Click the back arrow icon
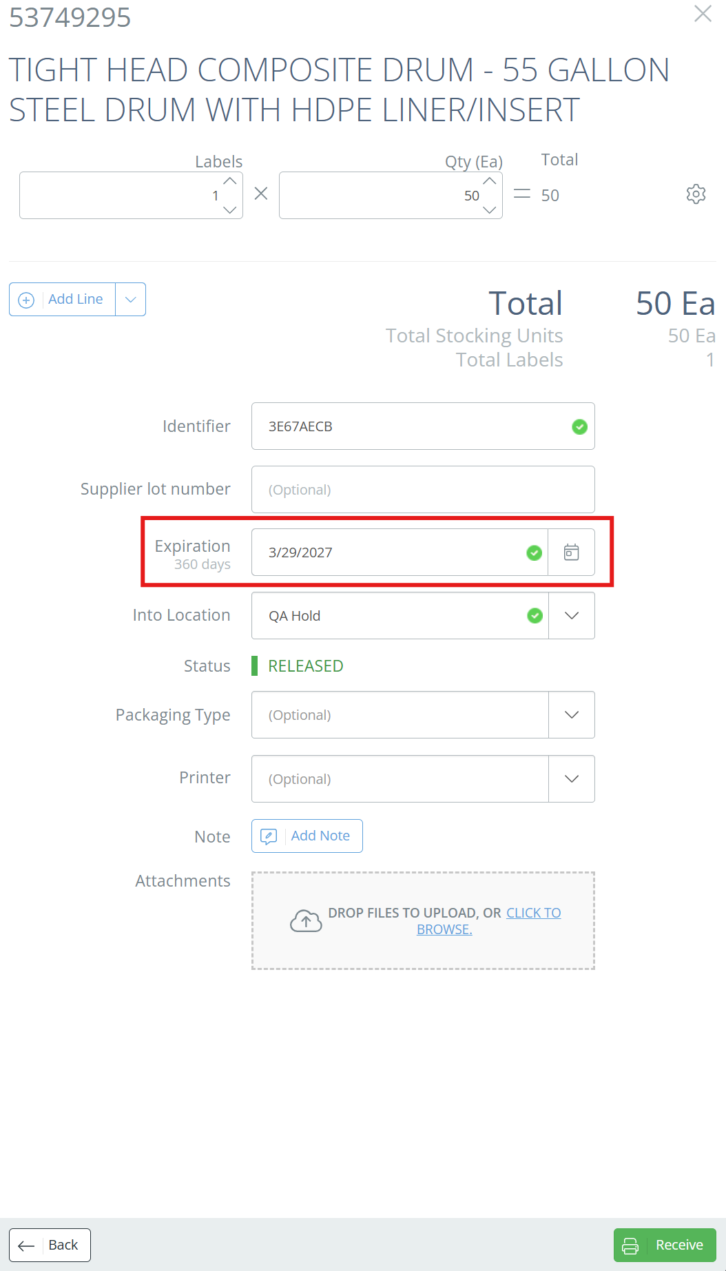This screenshot has width=726, height=1271. (x=26, y=1246)
